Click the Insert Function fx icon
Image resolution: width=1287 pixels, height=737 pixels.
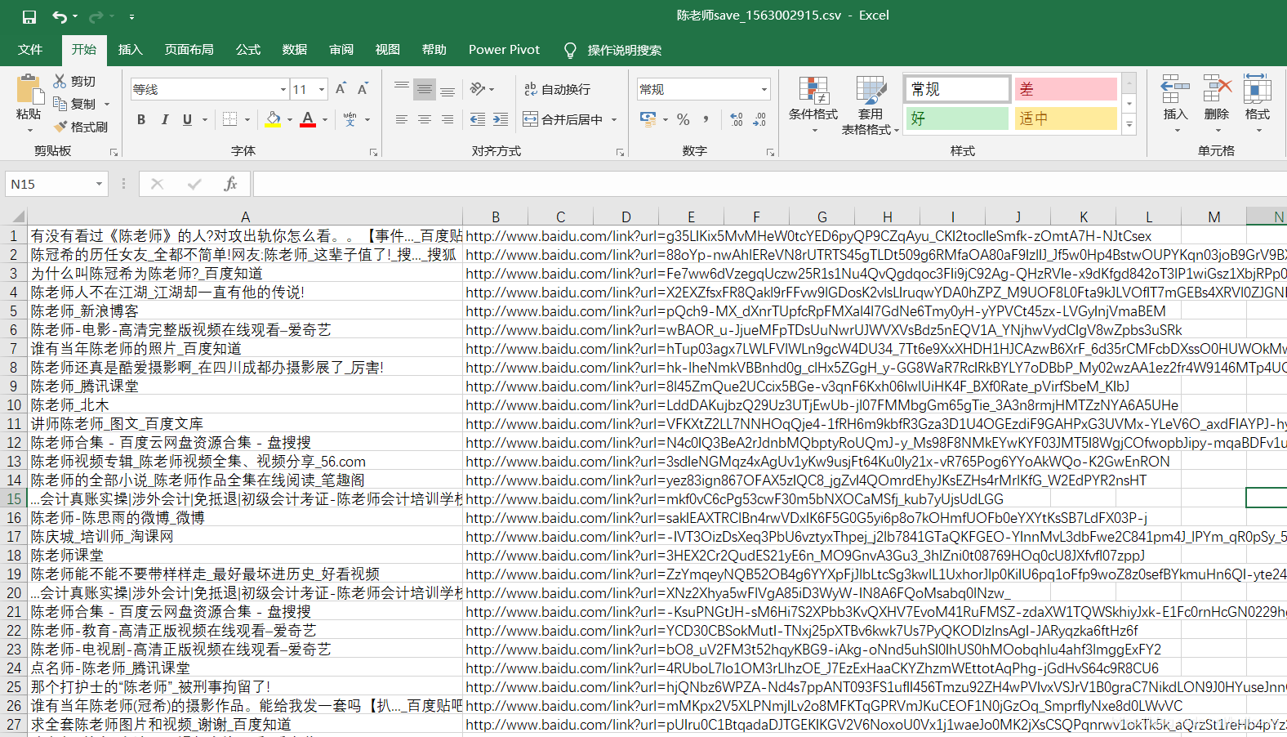pyautogui.click(x=231, y=184)
